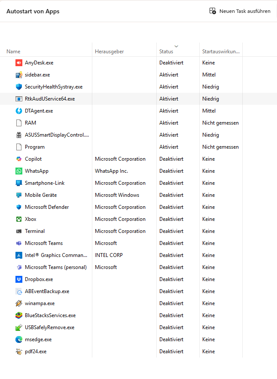The image size is (277, 379).
Task: Click the Microsoft Defender shield icon
Action: coord(19,207)
